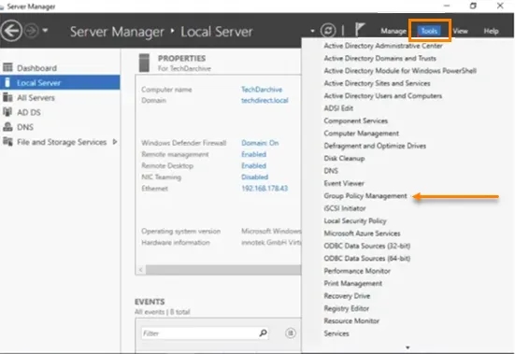Click the Dashboard icon
The height and width of the screenshot is (354, 515).
(7, 67)
